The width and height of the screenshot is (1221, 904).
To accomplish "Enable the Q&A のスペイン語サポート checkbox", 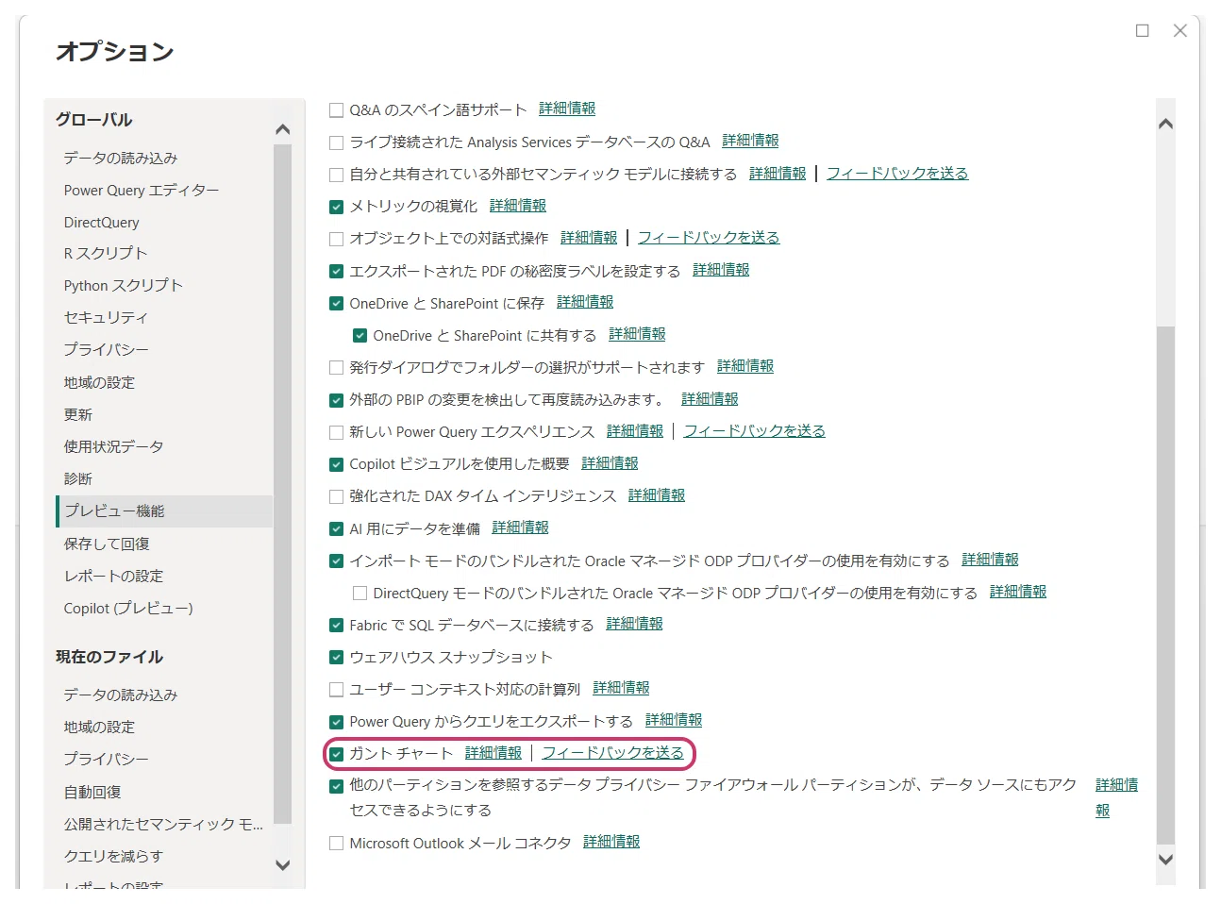I will [336, 110].
